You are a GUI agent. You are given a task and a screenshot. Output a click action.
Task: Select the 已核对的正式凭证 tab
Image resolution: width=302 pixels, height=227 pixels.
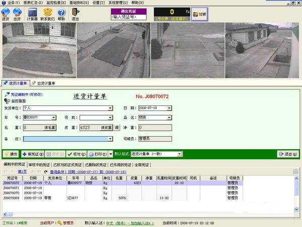[x=67, y=164]
